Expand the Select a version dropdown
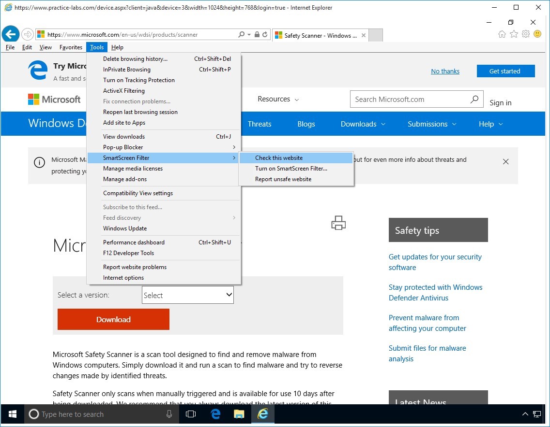Viewport: 550px width, 427px height. click(x=188, y=295)
